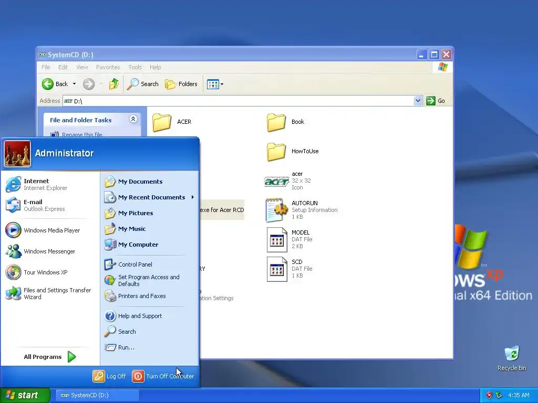Click the Search toolbar button

tap(143, 84)
